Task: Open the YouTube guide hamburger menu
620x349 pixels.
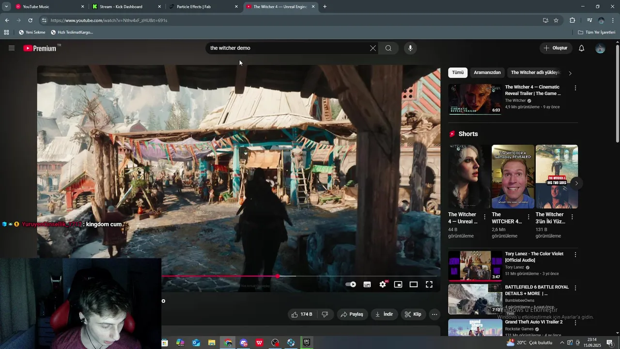Action: pos(12,48)
